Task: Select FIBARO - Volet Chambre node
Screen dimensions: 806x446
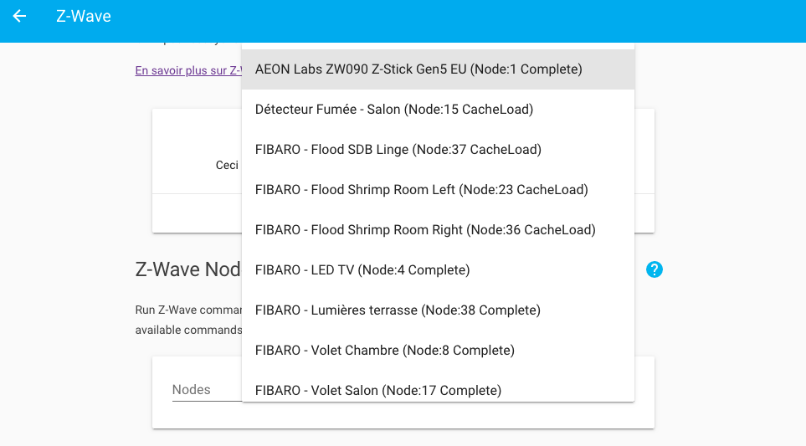Action: (385, 351)
